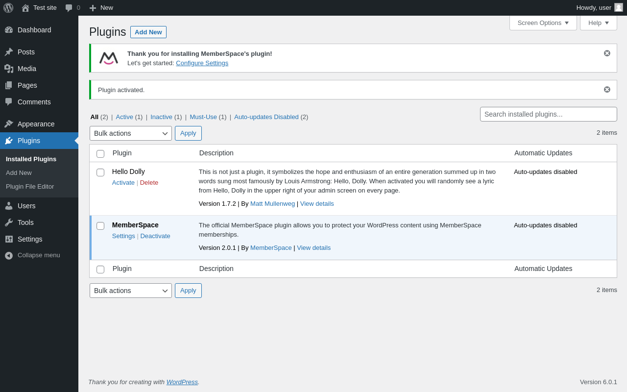
Task: Open Appearance via its paintbrush icon
Action: click(9, 124)
